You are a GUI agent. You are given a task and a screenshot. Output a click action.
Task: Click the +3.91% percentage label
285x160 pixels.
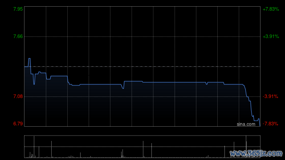click(271, 36)
